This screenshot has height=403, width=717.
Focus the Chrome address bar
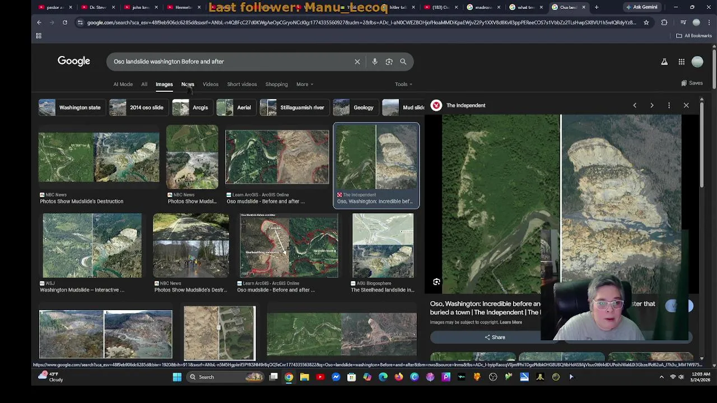[361, 22]
